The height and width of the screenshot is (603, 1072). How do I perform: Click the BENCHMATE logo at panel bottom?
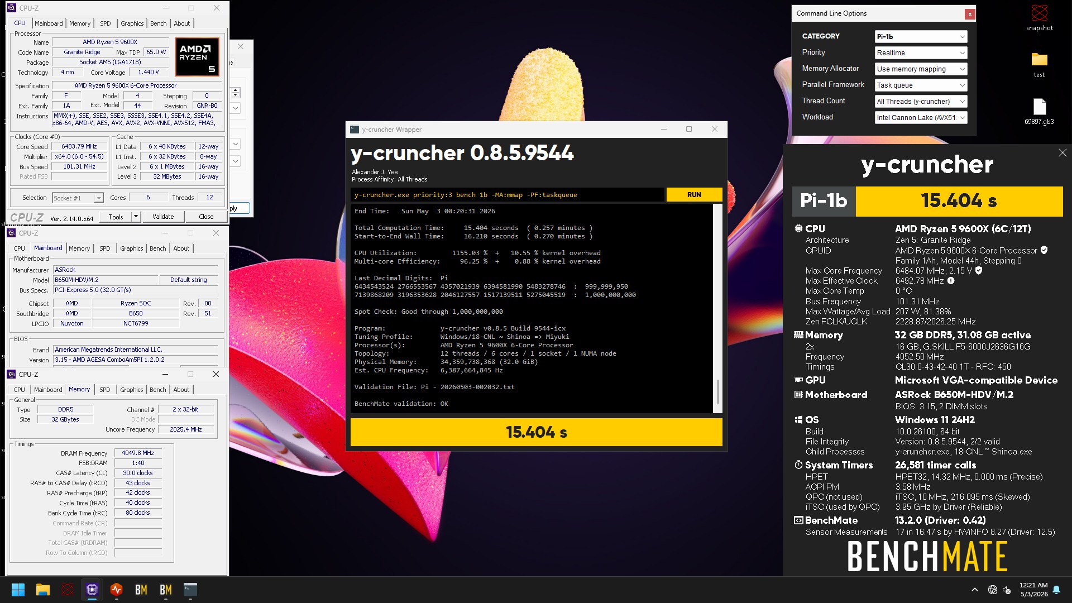pyautogui.click(x=927, y=556)
